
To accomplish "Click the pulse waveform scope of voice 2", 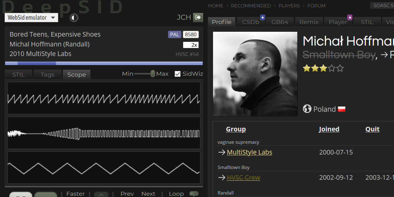I will (104, 133).
